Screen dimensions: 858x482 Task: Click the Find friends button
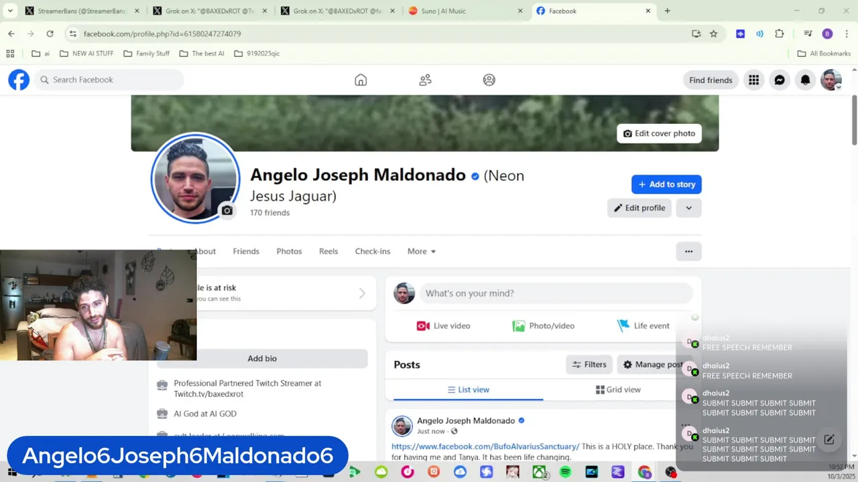pyautogui.click(x=711, y=80)
